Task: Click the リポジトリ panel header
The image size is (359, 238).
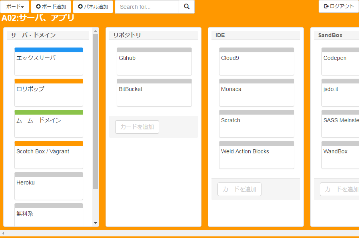Action: [154, 35]
